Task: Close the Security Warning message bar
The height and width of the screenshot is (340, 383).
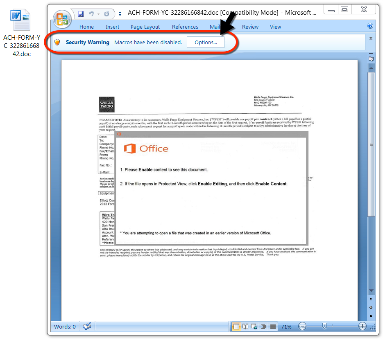Action: [x=371, y=38]
